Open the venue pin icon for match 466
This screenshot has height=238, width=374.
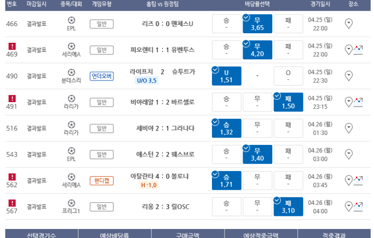pyautogui.click(x=349, y=24)
